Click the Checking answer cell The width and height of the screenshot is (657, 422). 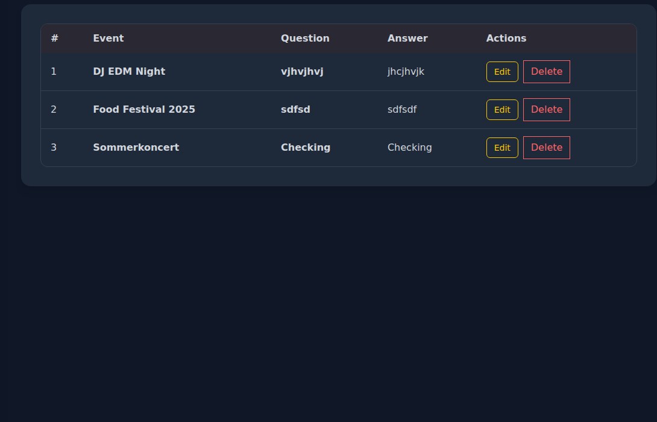point(410,148)
